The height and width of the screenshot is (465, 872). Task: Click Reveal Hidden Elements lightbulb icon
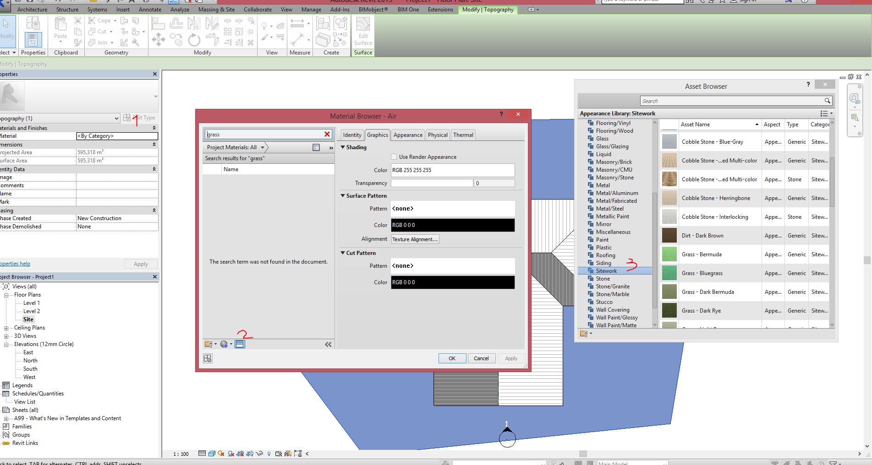click(269, 454)
